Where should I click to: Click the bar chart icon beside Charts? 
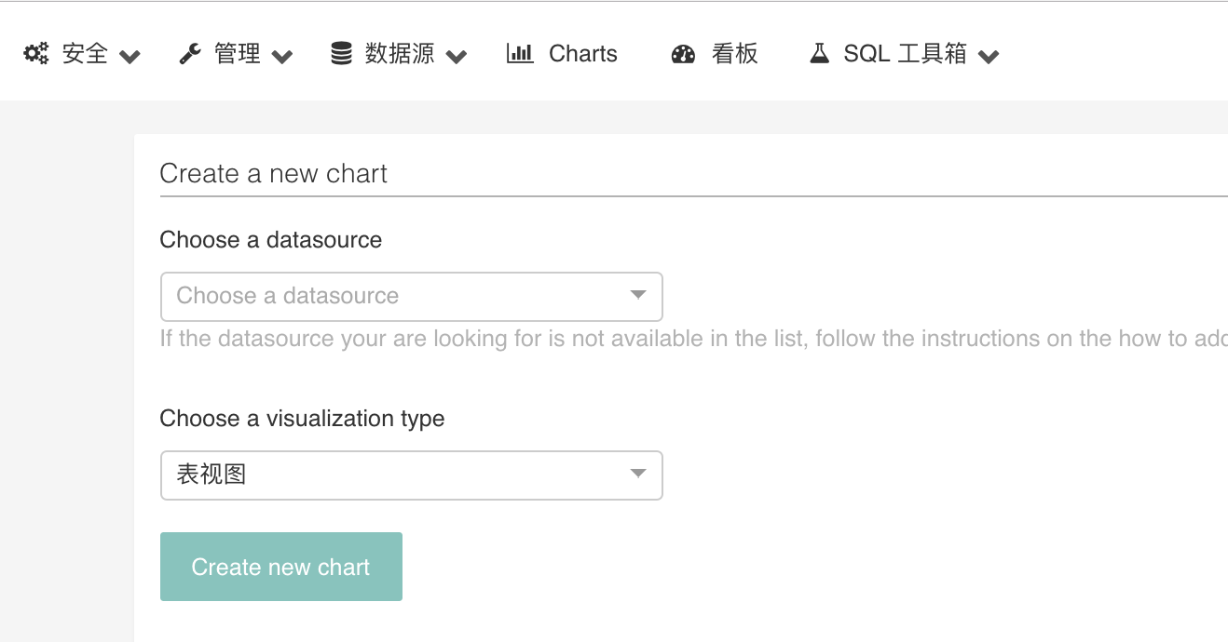520,54
